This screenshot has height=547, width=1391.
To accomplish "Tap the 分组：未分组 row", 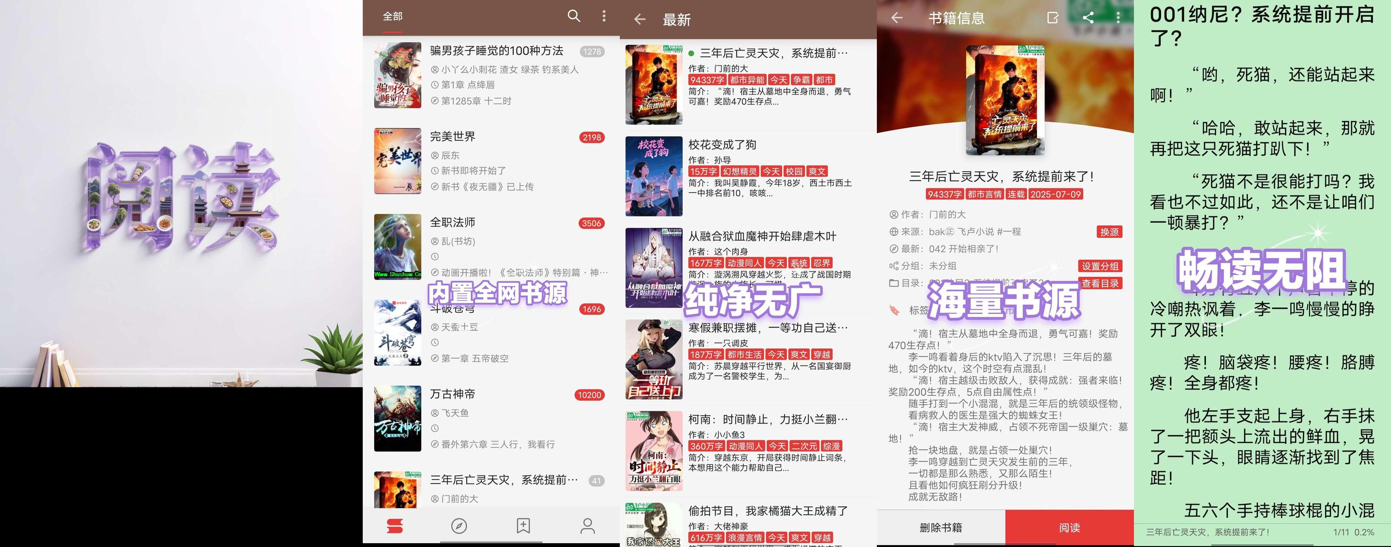I will coord(922,266).
